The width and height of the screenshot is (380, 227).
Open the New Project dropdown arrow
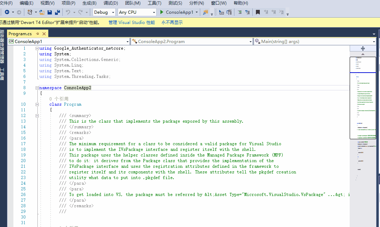click(36, 12)
